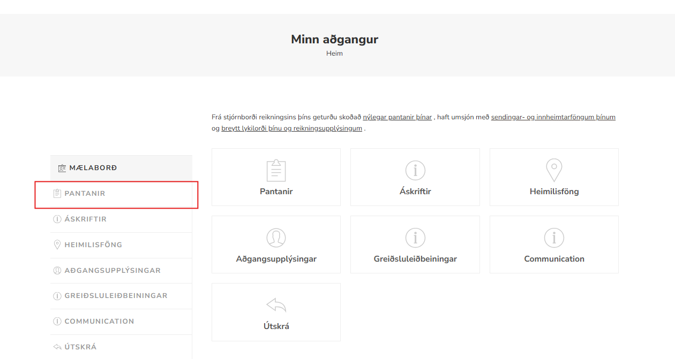Click the info icon in Áskriftir tile
The image size is (675, 359).
click(415, 171)
